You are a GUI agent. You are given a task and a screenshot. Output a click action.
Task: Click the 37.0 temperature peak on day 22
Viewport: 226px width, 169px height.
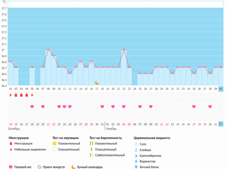click(x=124, y=50)
